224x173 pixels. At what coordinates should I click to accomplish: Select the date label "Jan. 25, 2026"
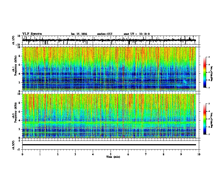(79, 34)
